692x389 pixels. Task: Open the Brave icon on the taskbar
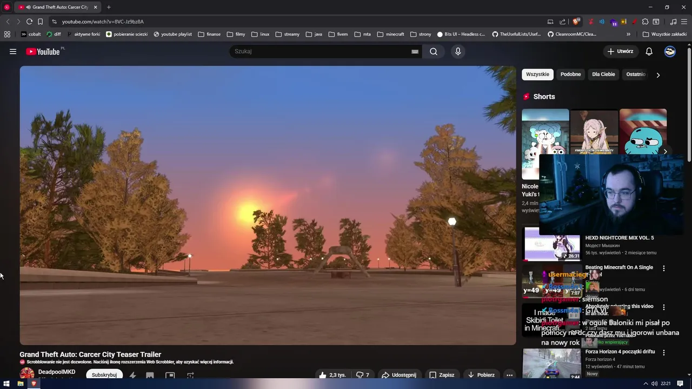point(34,384)
